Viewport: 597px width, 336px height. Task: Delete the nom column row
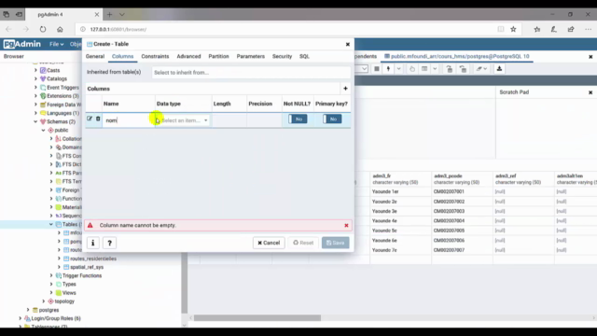(98, 119)
